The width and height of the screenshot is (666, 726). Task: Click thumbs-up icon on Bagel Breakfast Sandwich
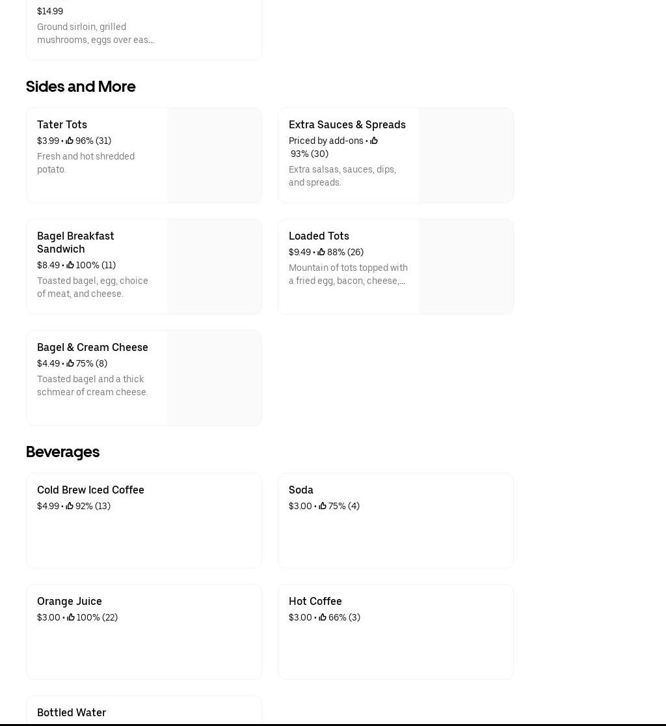70,265
